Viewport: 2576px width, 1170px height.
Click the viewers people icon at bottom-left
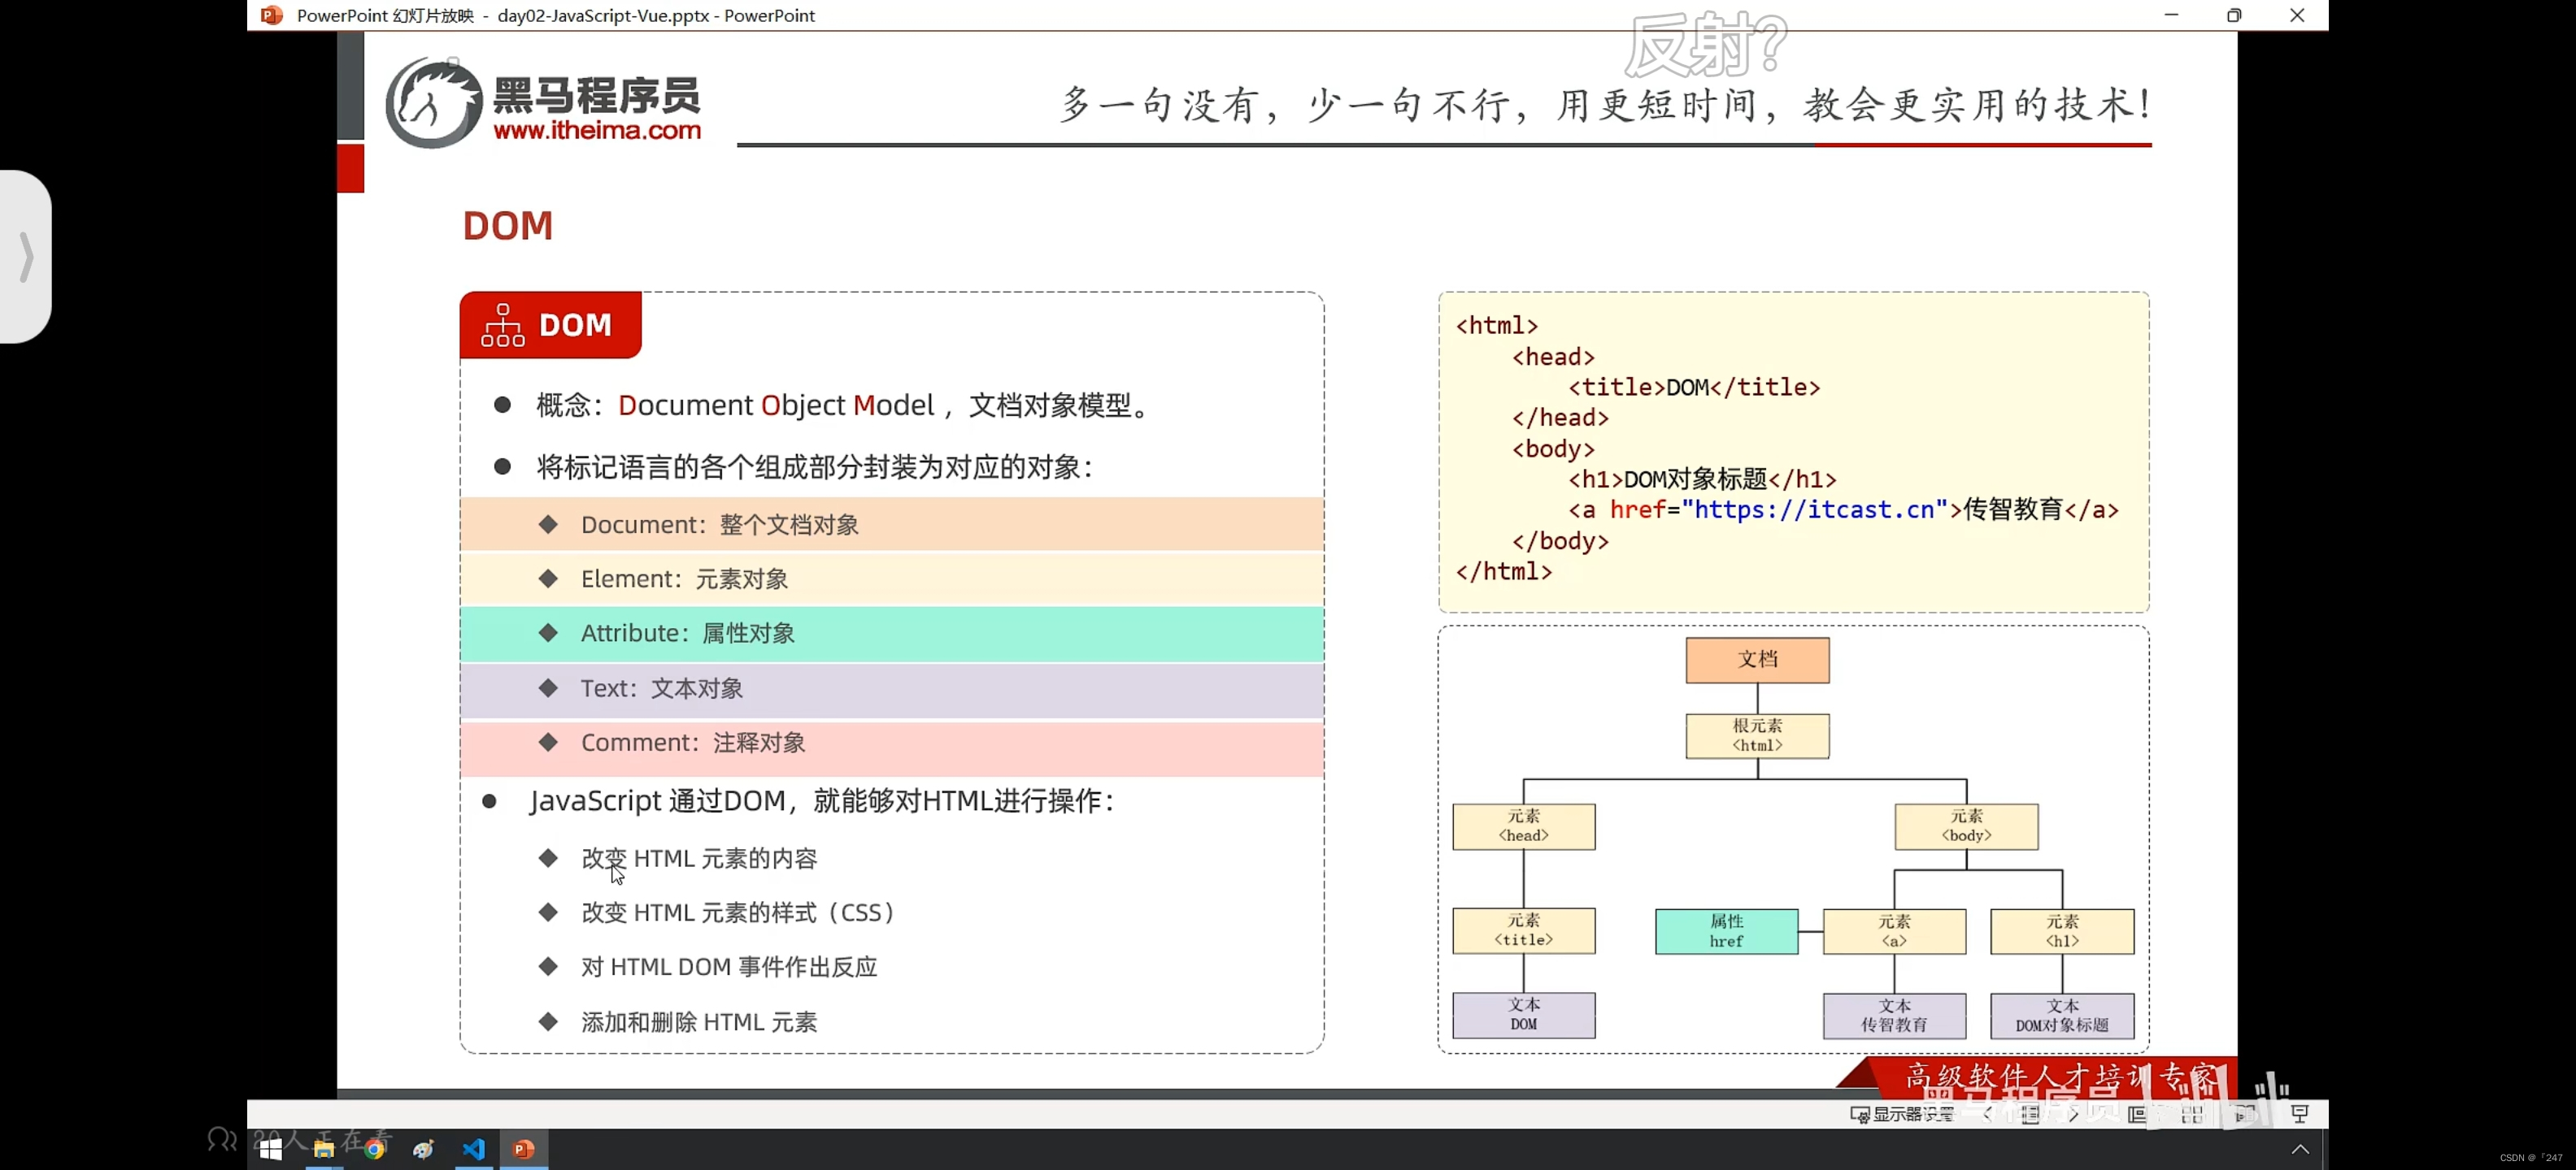click(x=222, y=1139)
